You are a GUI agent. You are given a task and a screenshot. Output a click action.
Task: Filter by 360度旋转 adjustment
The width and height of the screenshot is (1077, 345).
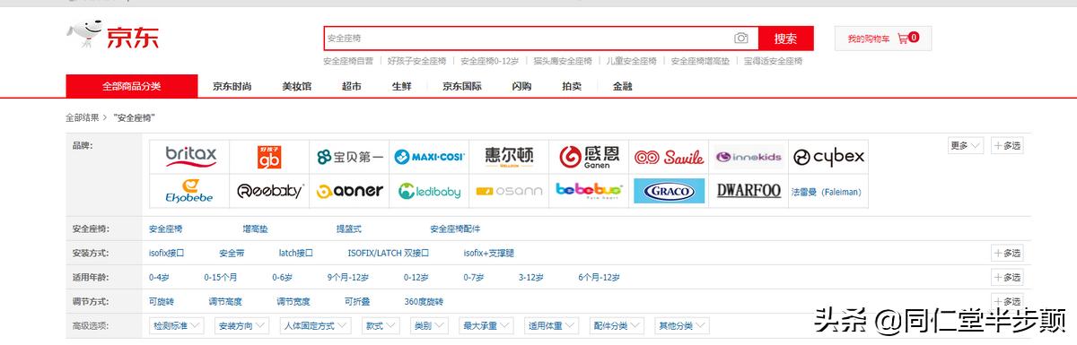tap(424, 302)
